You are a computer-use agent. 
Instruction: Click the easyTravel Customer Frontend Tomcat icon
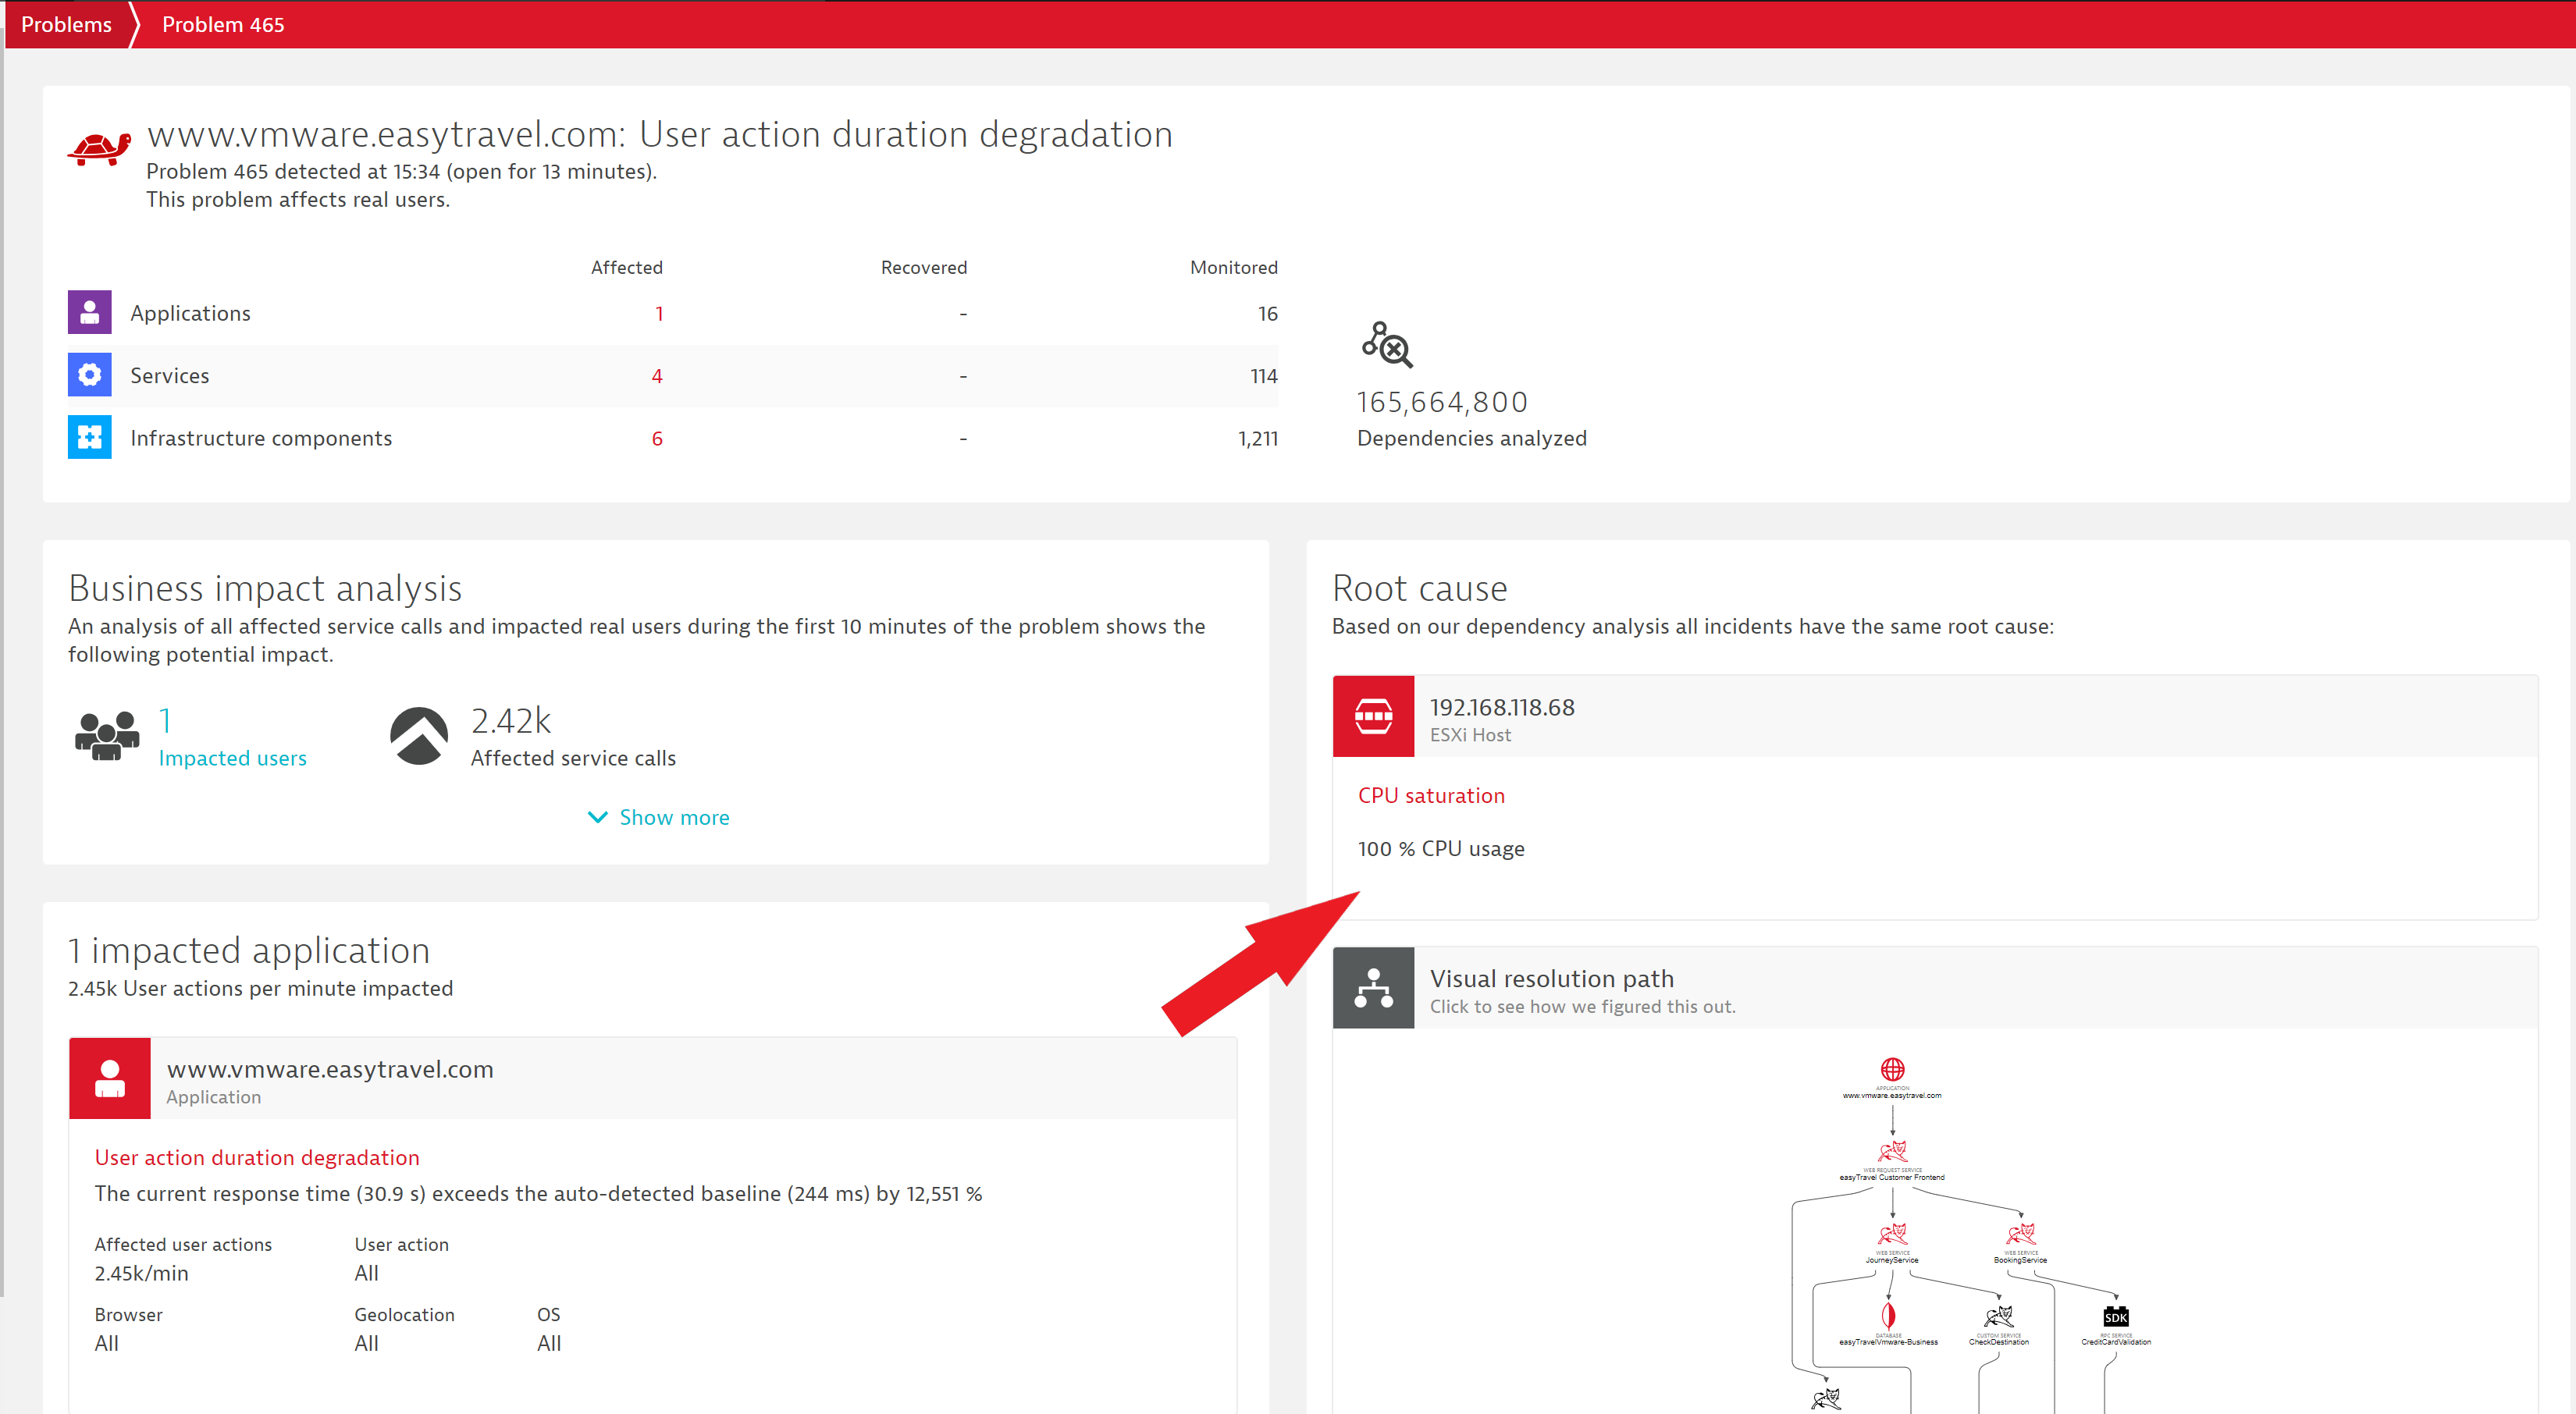(x=1892, y=1151)
